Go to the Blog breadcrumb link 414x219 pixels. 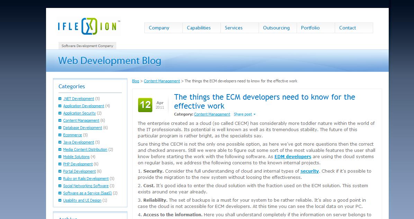135,81
